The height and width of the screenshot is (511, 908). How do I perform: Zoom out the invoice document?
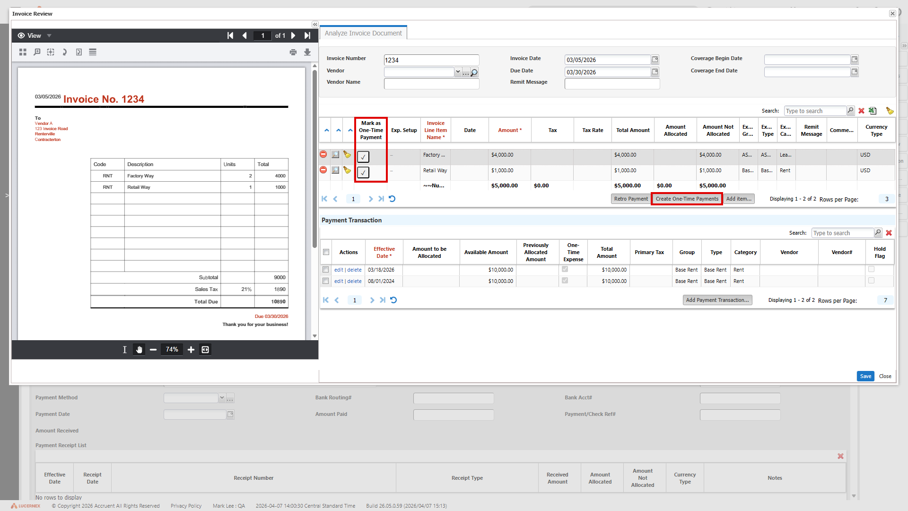coord(153,350)
